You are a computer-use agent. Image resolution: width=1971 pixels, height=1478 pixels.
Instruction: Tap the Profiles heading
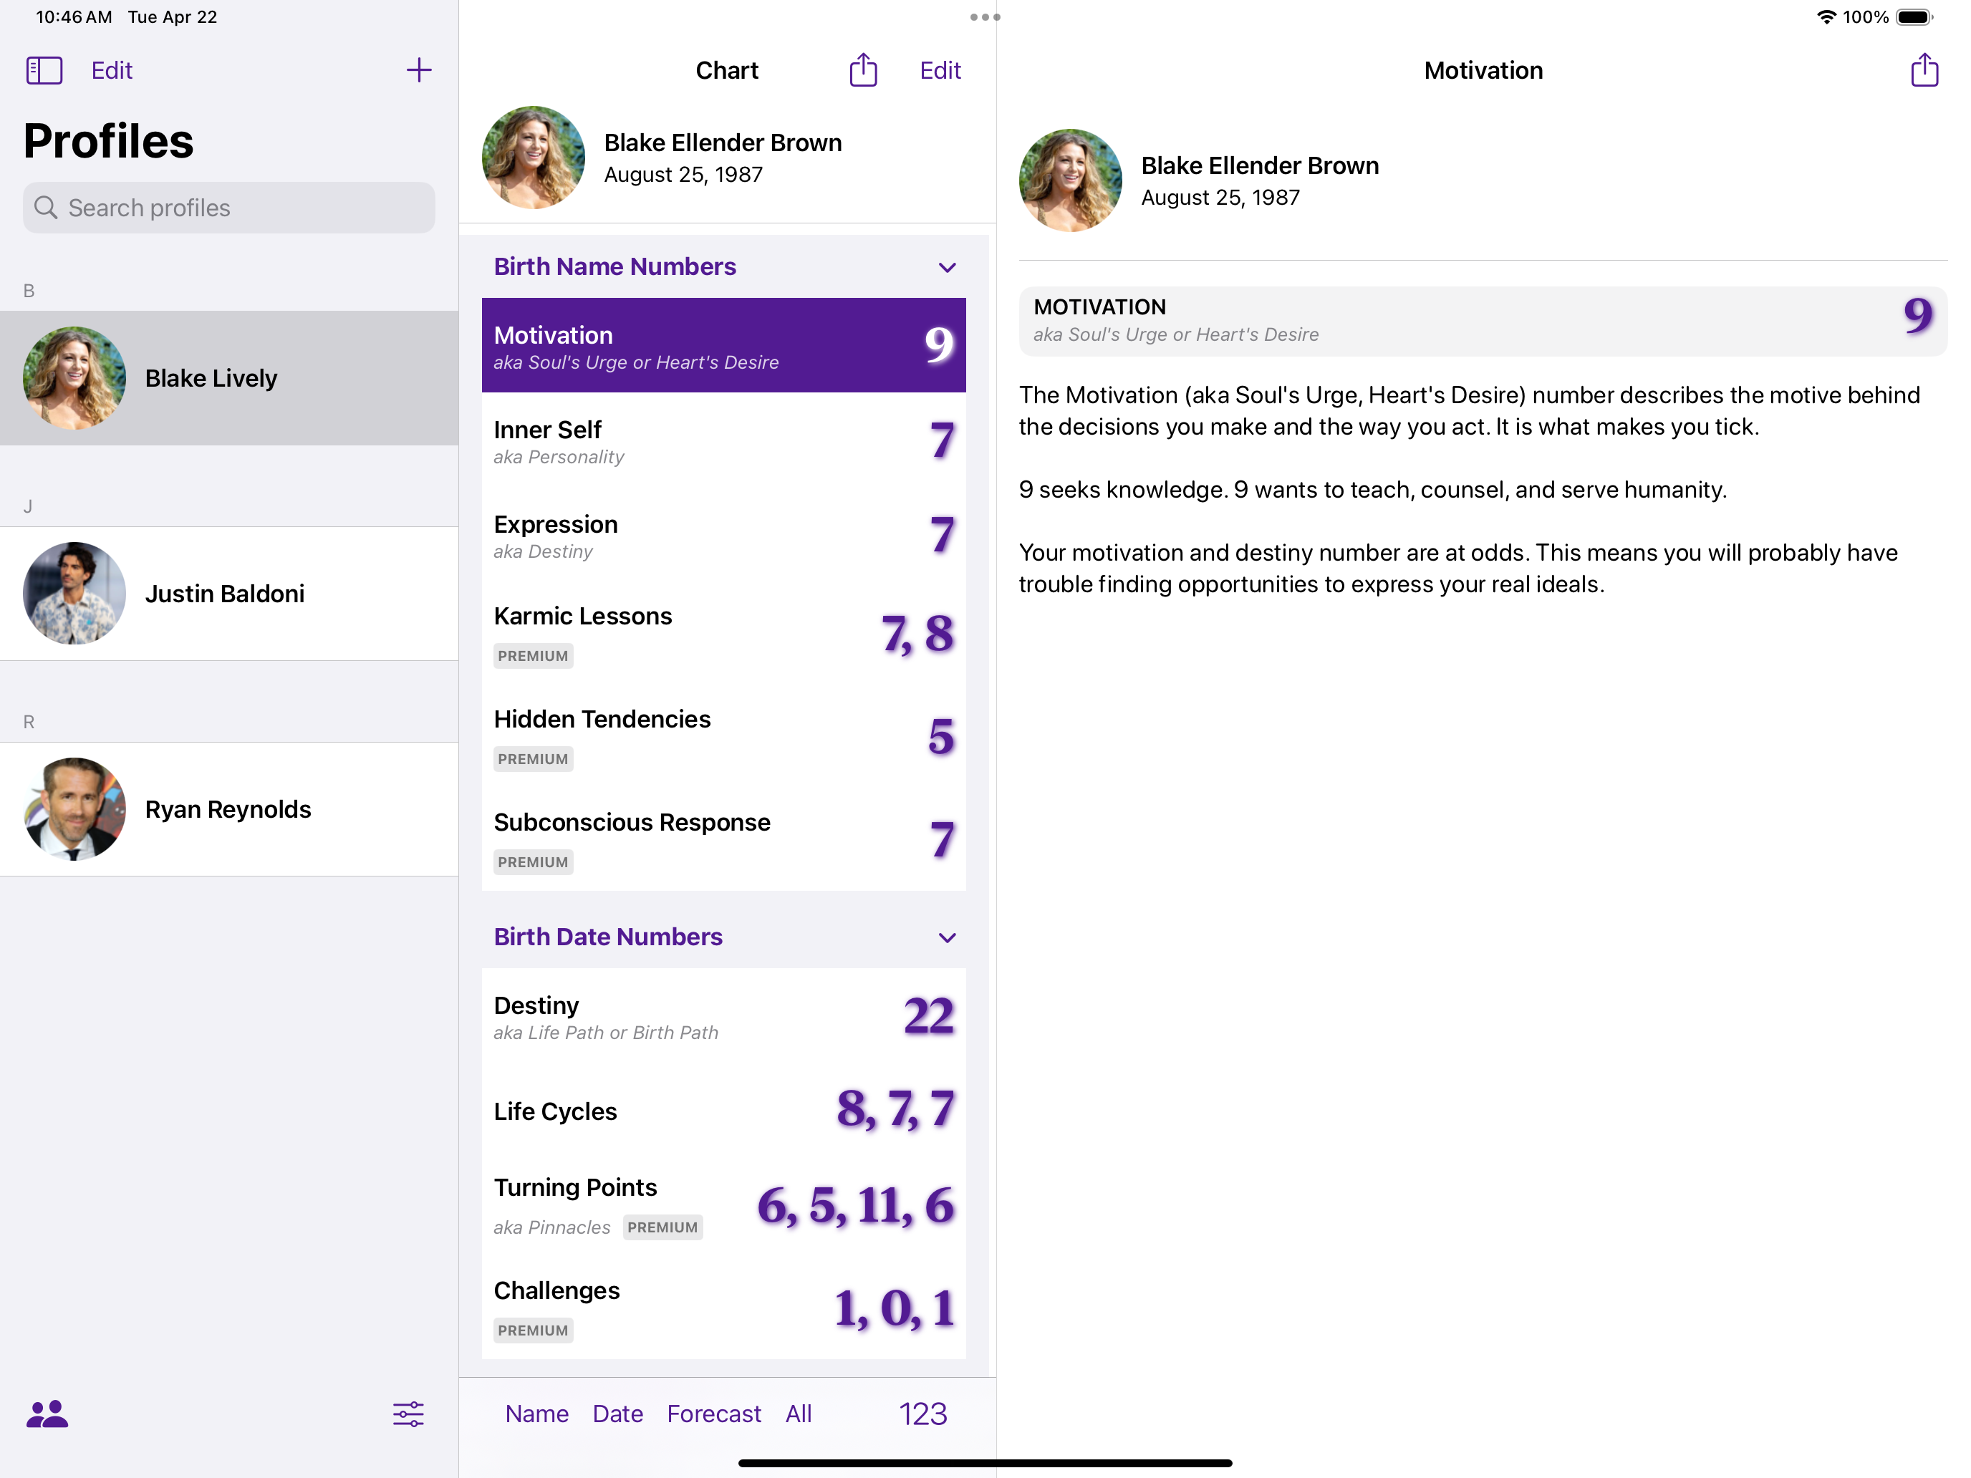[109, 141]
